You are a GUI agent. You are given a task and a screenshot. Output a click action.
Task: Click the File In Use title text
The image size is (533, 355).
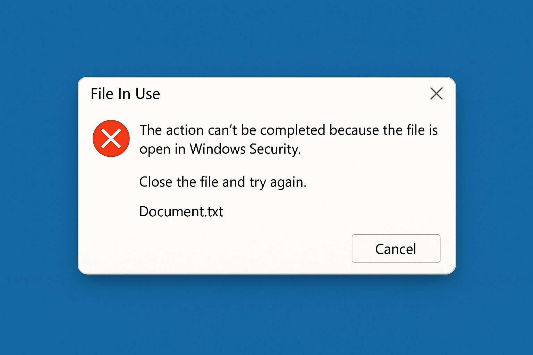[x=125, y=94]
